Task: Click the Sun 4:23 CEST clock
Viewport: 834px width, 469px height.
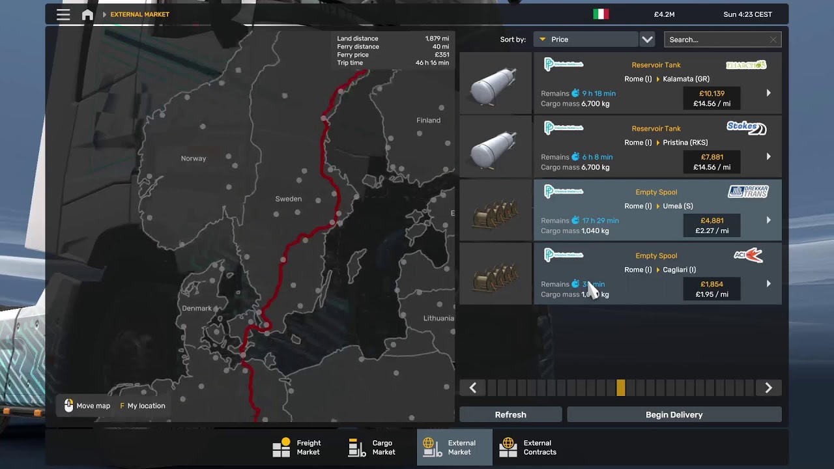Action: point(747,14)
